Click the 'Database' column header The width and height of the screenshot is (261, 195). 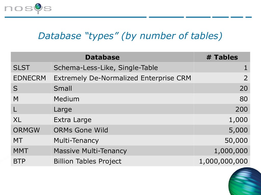pyautogui.click(x=102, y=57)
